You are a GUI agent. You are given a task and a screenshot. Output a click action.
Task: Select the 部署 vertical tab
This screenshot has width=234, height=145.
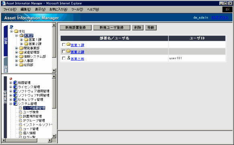[x=6, y=41]
